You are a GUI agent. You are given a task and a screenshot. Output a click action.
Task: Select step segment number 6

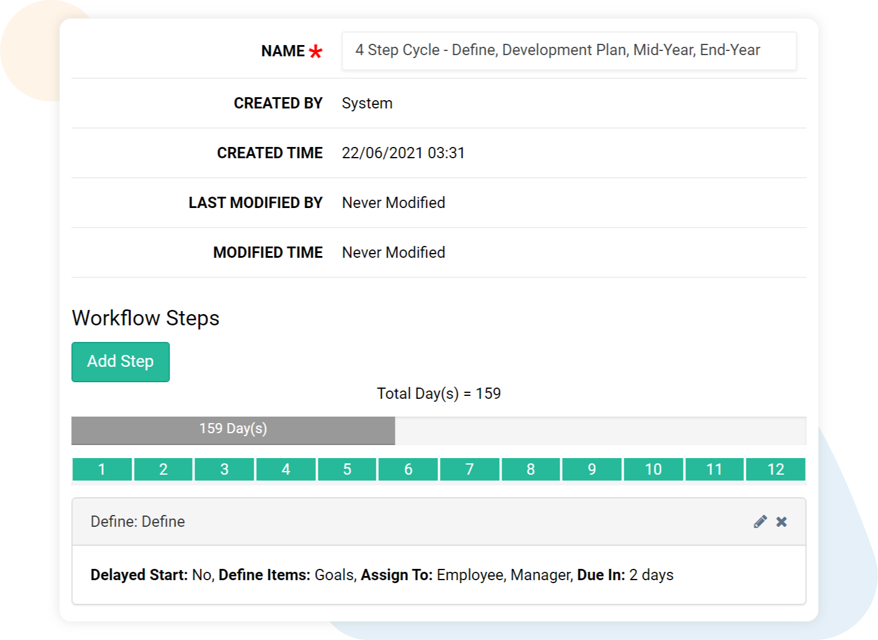(408, 469)
